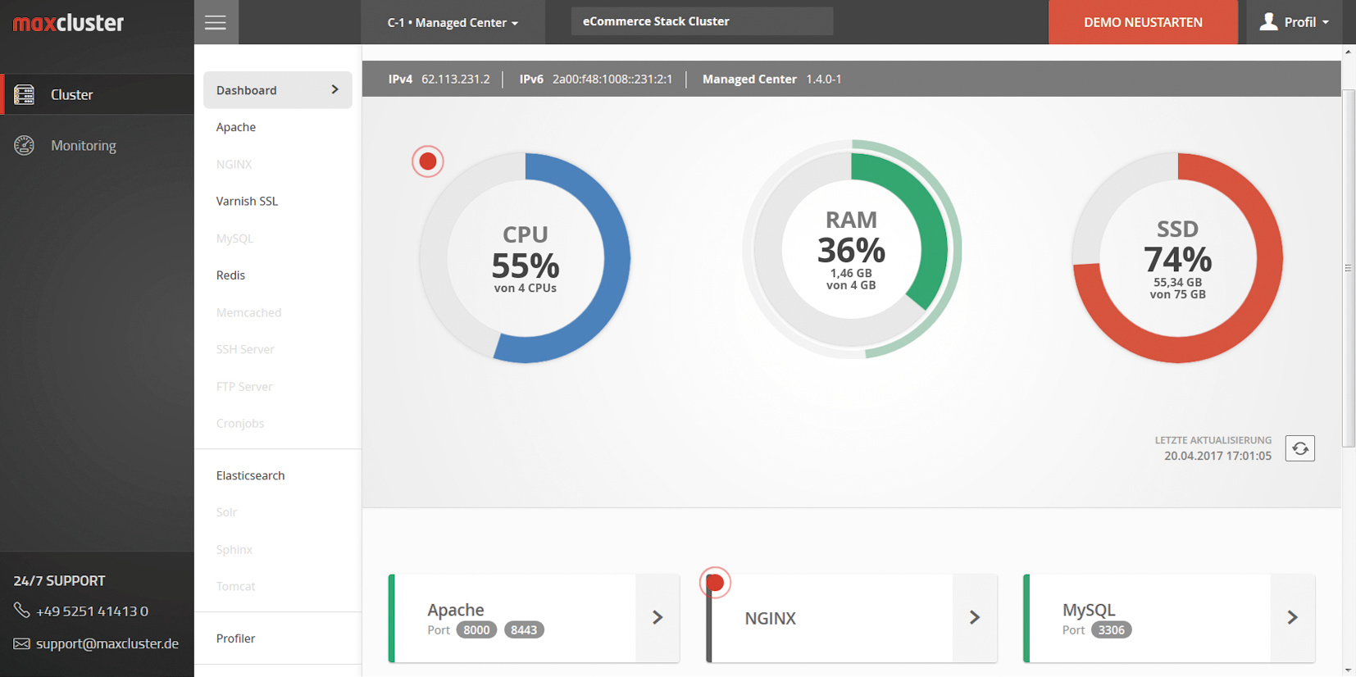The height and width of the screenshot is (677, 1356).
Task: Click the IPv4 address 62.113.231.2
Action: point(456,80)
